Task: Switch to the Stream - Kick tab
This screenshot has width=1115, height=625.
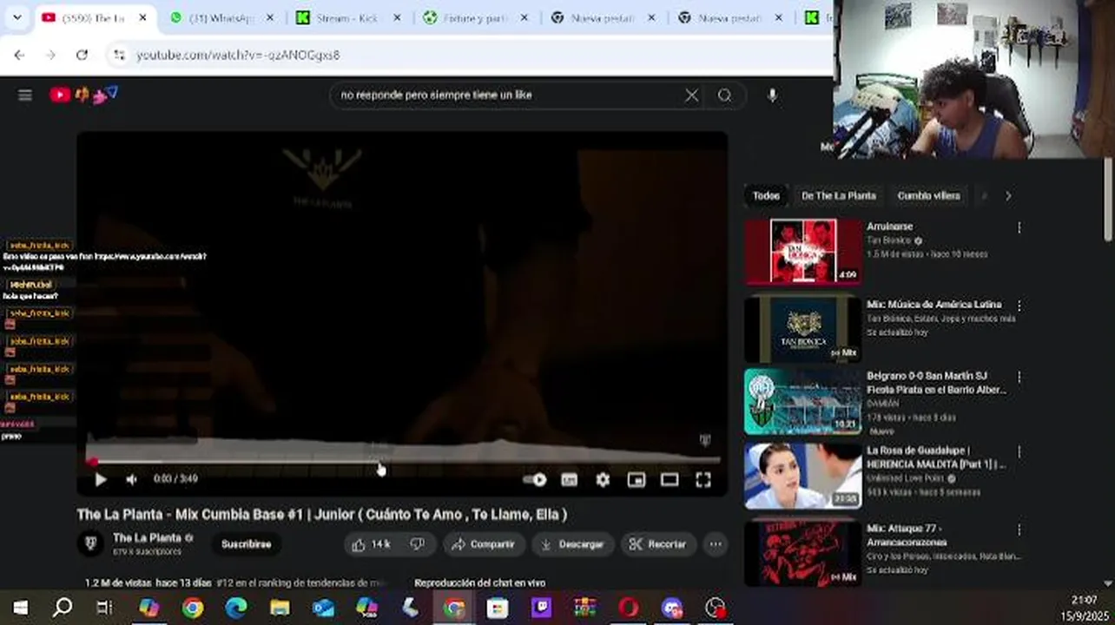Action: click(347, 18)
